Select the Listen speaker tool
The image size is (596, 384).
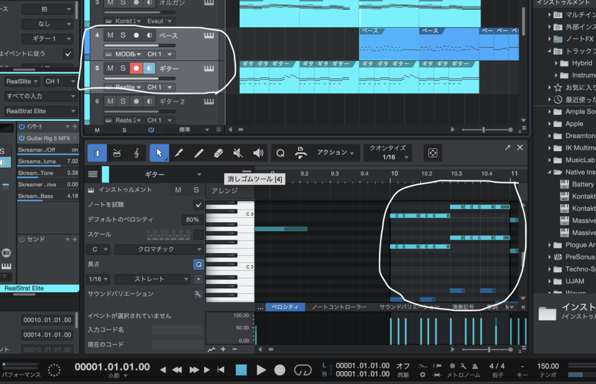point(258,153)
